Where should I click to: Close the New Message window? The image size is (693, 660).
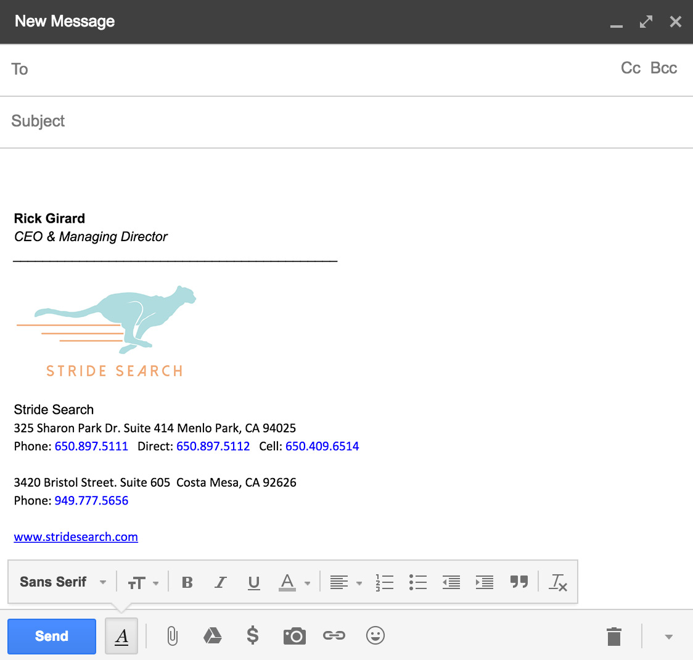point(675,22)
